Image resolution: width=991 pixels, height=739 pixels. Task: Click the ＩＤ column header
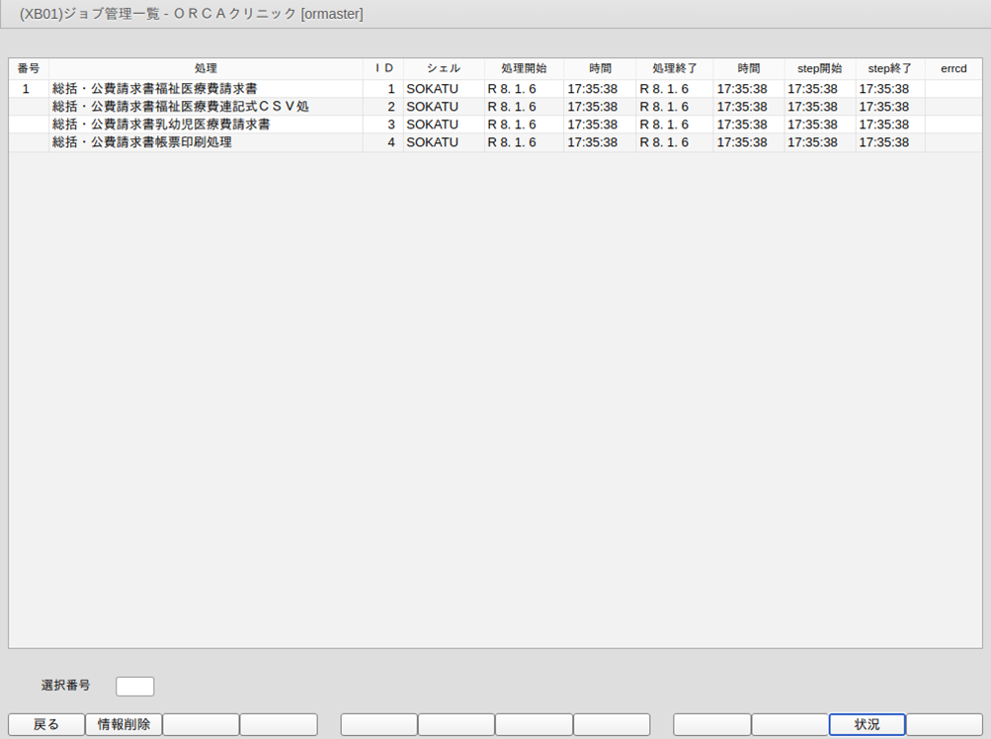383,69
